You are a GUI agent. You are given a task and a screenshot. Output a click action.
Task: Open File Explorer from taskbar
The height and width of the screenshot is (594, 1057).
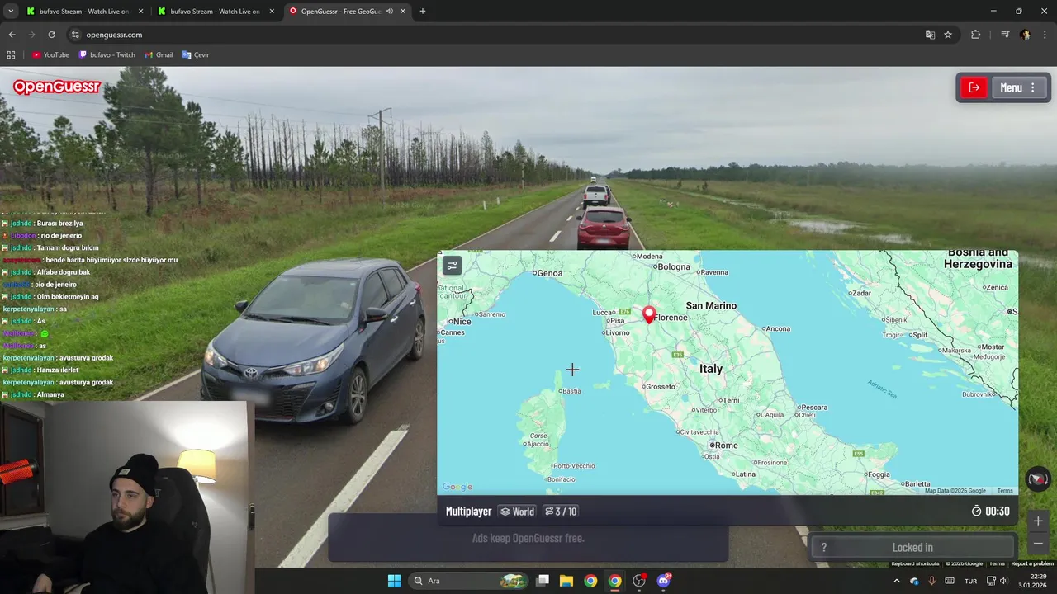[566, 581]
